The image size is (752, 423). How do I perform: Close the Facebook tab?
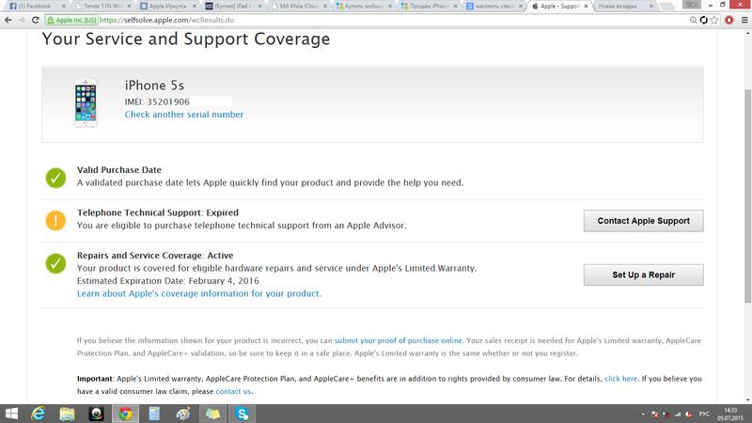point(64,7)
